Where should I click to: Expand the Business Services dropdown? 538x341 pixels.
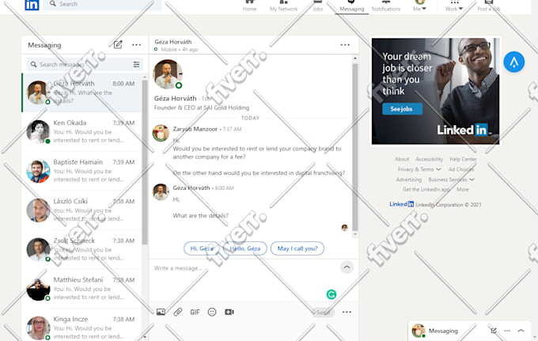(451, 180)
